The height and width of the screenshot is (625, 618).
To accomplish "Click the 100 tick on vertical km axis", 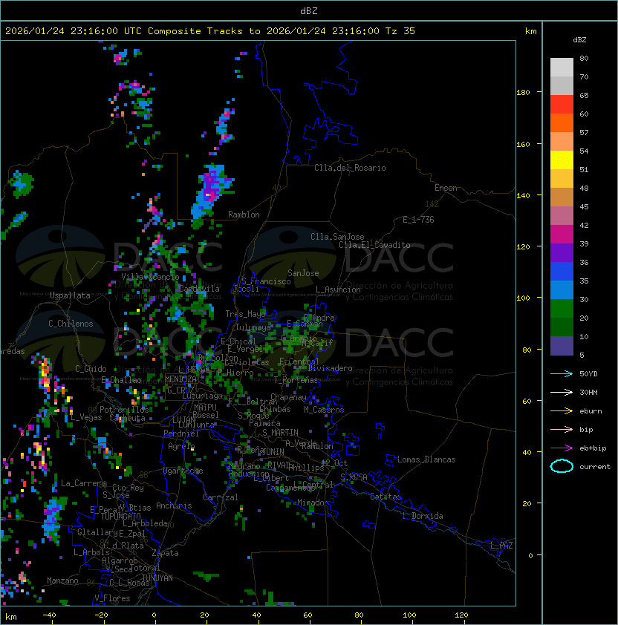I will (x=523, y=298).
